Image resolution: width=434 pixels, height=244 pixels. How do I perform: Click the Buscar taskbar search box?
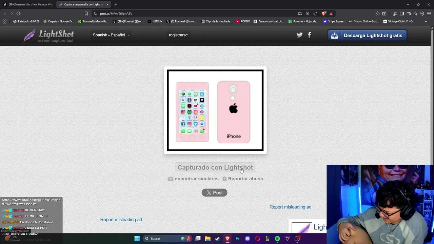click(x=166, y=239)
